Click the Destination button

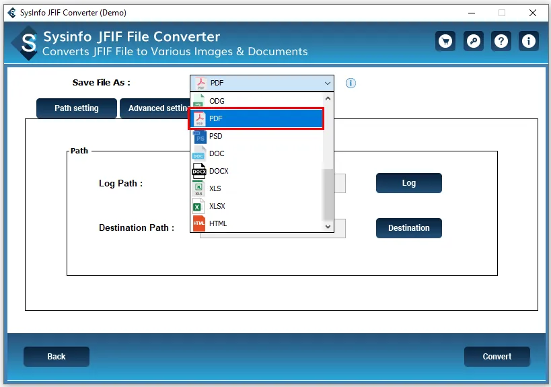[x=408, y=228]
